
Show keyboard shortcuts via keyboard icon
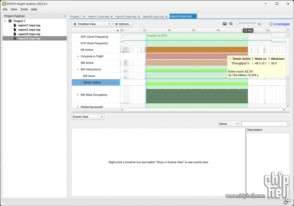225,24
